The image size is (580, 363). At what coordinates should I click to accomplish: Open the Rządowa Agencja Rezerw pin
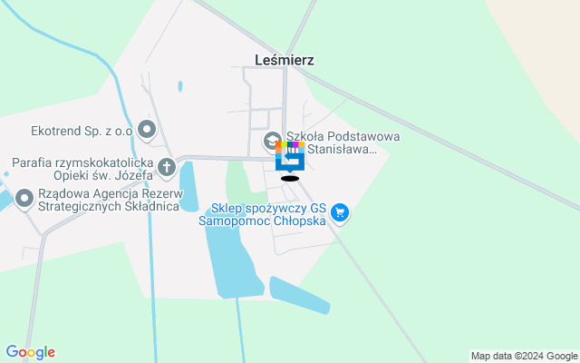point(24,200)
